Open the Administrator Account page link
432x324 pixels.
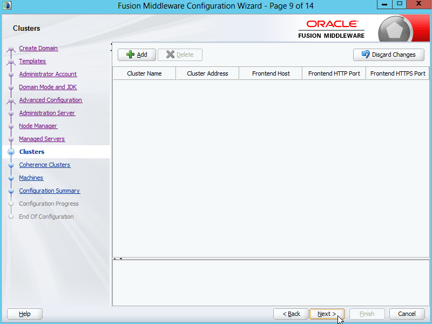click(48, 74)
